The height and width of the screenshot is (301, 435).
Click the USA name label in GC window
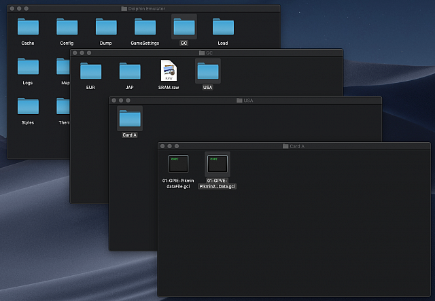(207, 87)
